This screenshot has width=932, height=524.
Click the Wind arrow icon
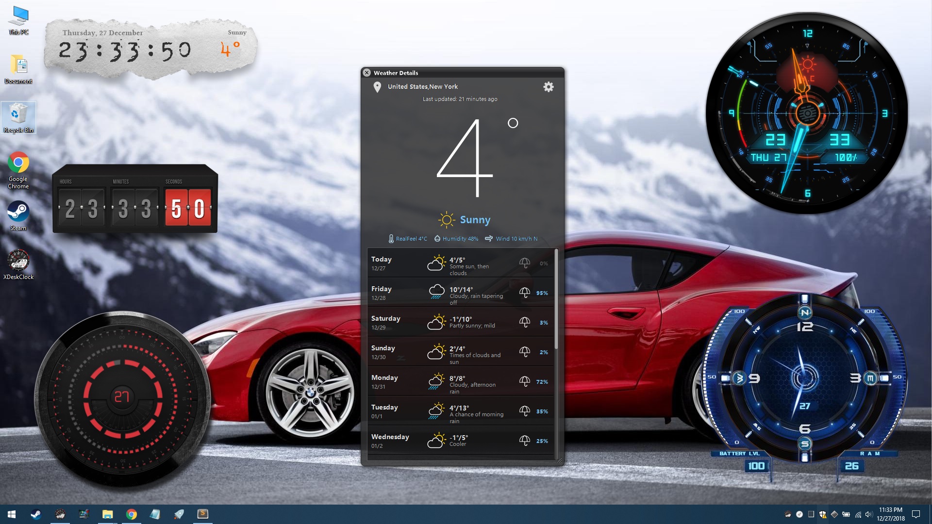[489, 239]
